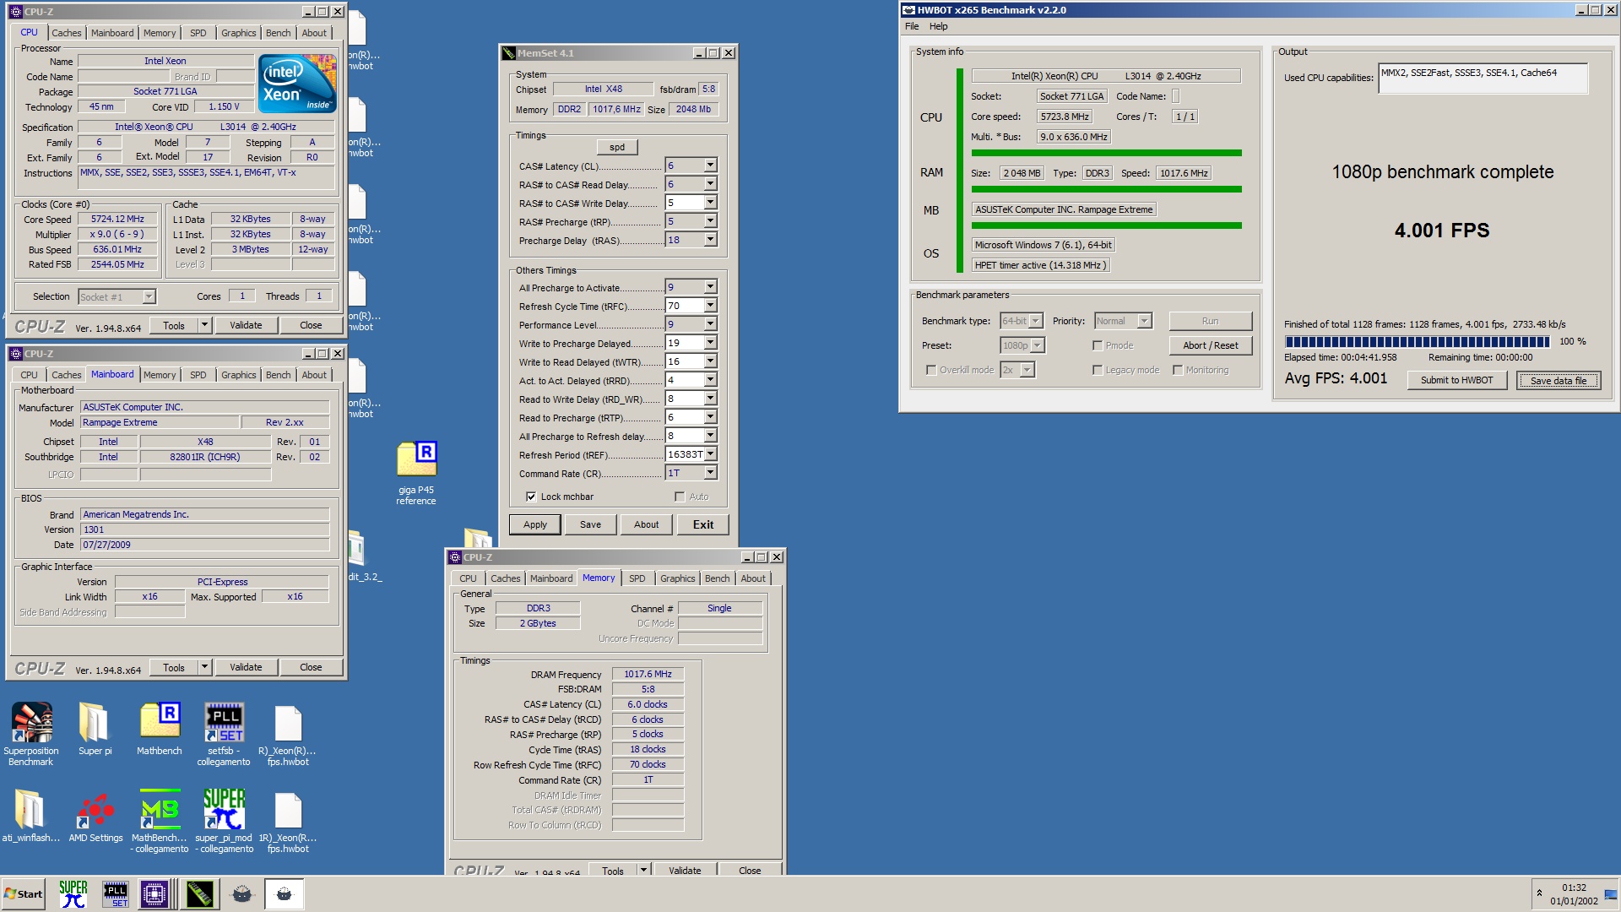Switch to SPD tab in top CPU-Z
Screen dimensions: 1621x912
pyautogui.click(x=198, y=33)
